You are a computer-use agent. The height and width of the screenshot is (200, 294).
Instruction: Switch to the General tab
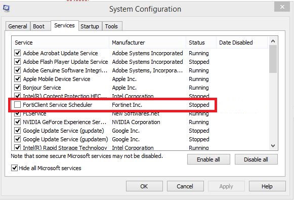18,26
